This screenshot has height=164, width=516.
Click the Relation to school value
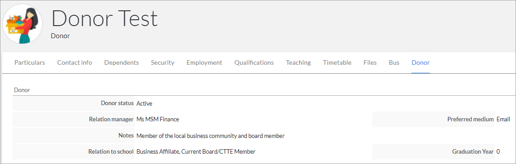(x=196, y=151)
